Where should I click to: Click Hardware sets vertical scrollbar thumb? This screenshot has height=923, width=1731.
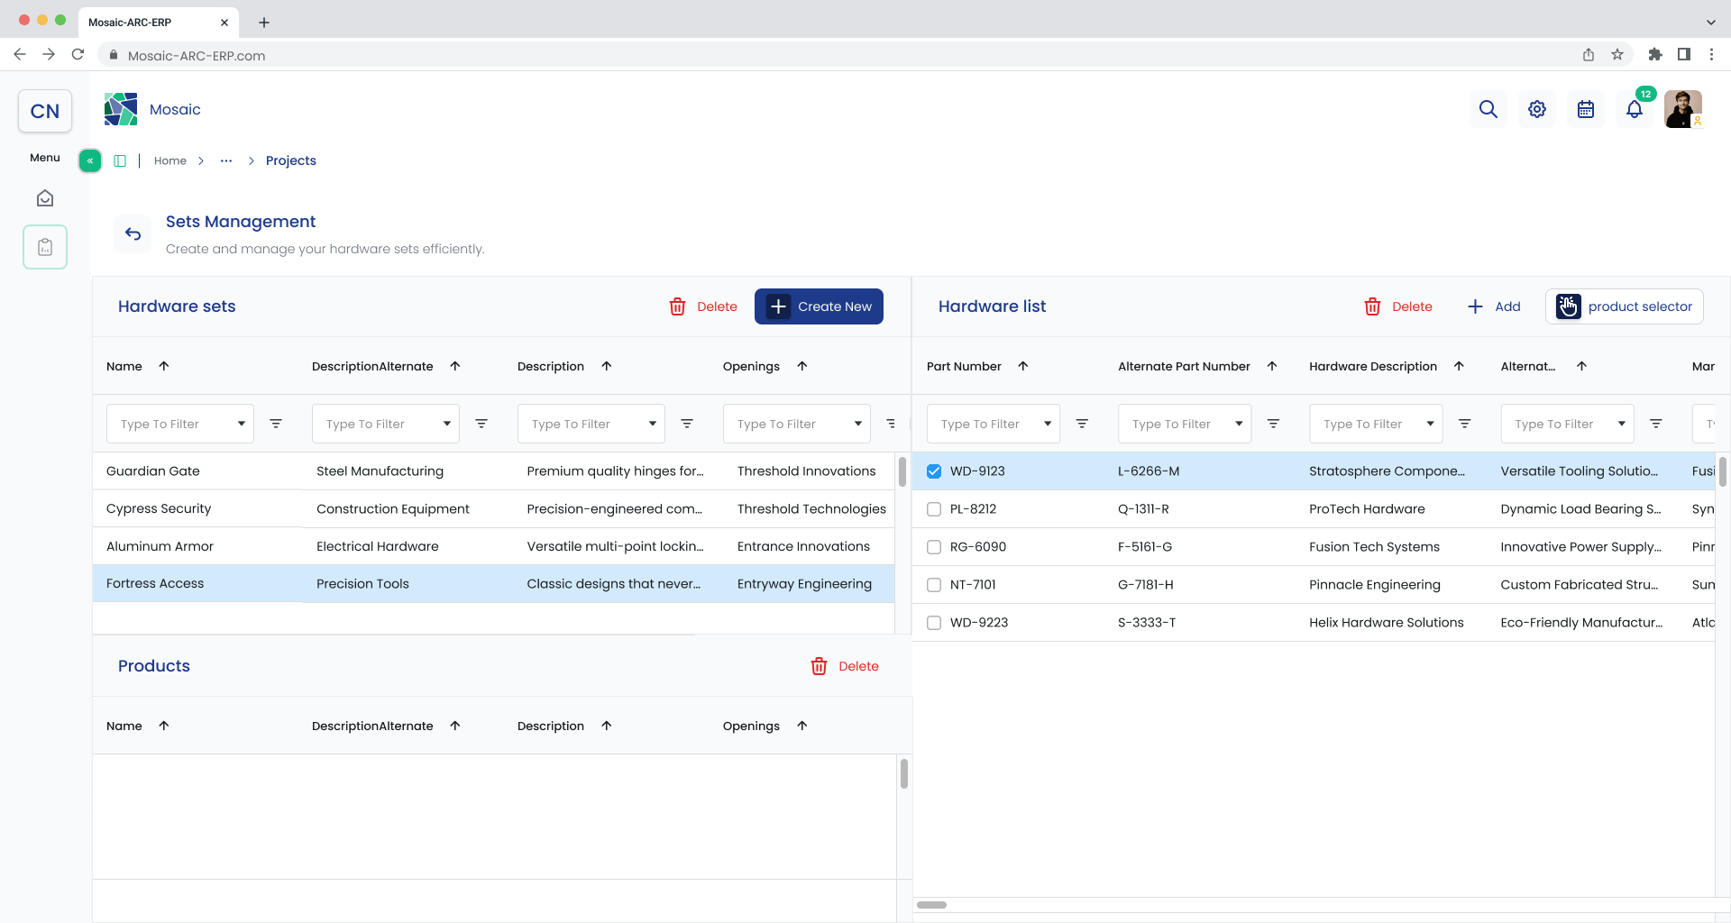[902, 471]
